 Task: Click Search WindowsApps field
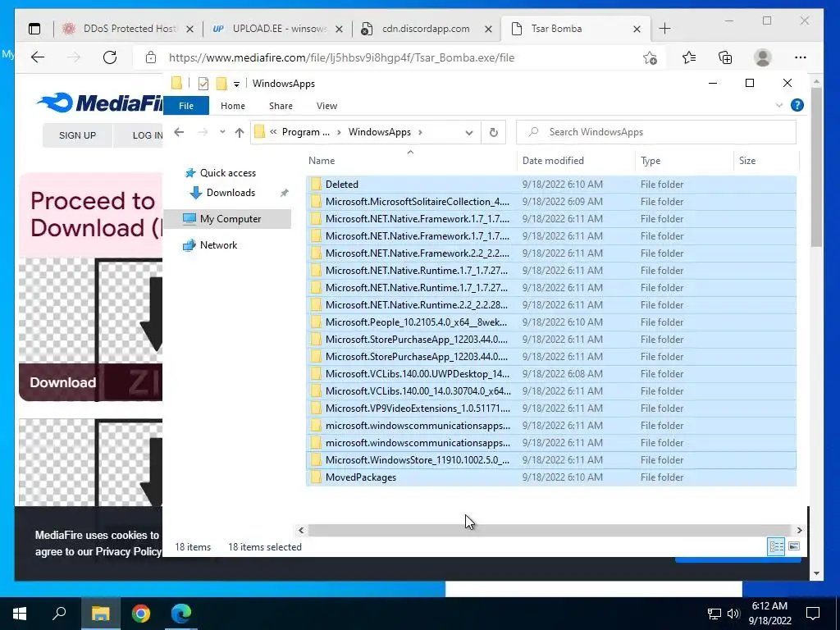(x=655, y=132)
